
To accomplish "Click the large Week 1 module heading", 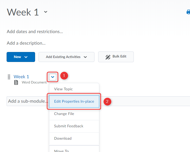I will [x=23, y=12].
